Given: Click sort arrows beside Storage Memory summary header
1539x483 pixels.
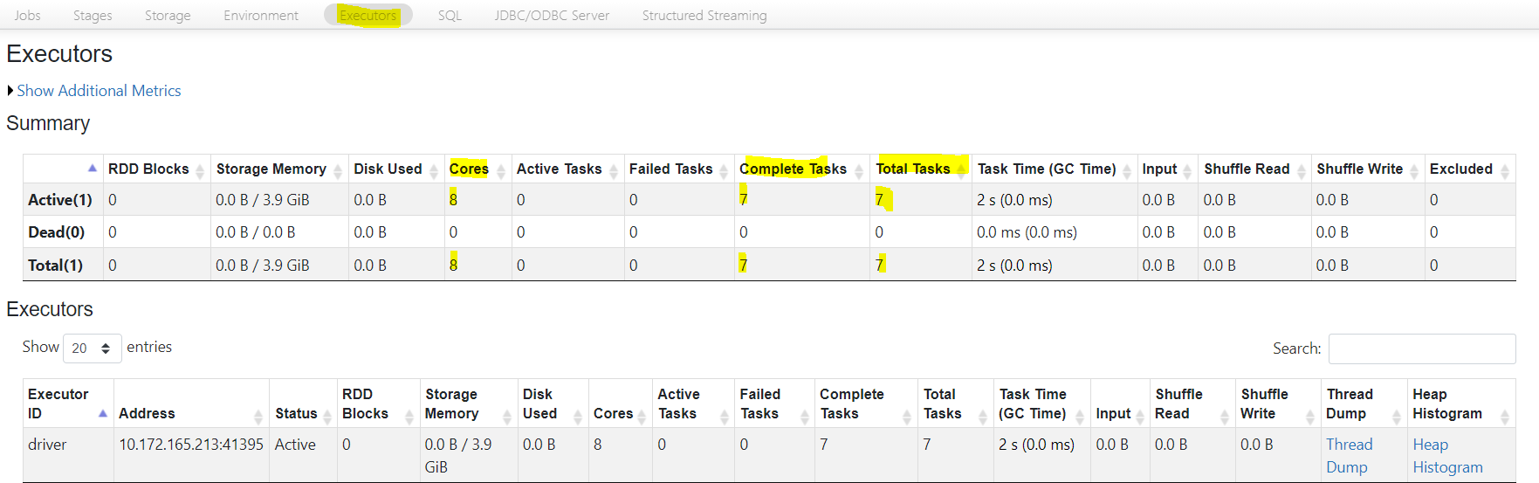Looking at the screenshot, I should click(x=338, y=170).
